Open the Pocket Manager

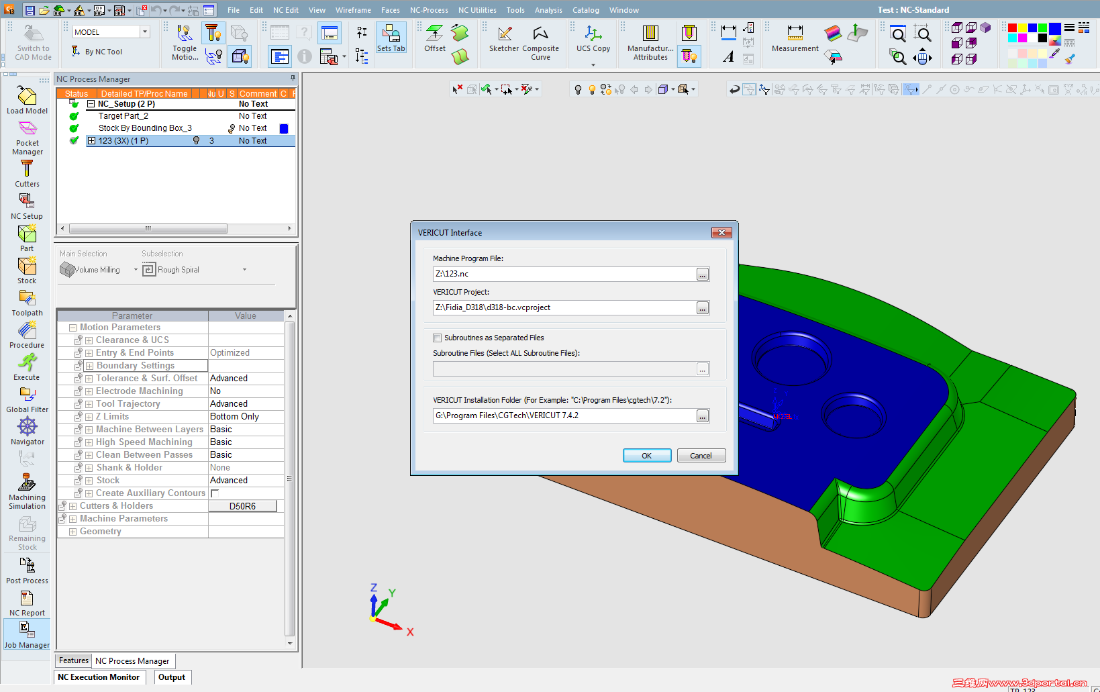coord(27,138)
